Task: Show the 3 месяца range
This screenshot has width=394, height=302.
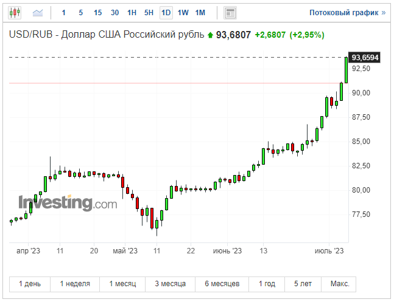Action: (170, 284)
